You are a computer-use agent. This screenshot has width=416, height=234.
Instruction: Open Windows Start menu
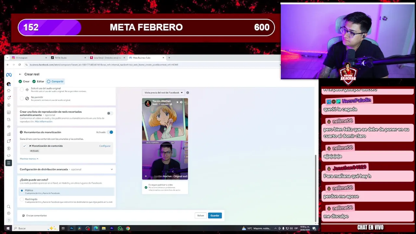tap(8, 228)
